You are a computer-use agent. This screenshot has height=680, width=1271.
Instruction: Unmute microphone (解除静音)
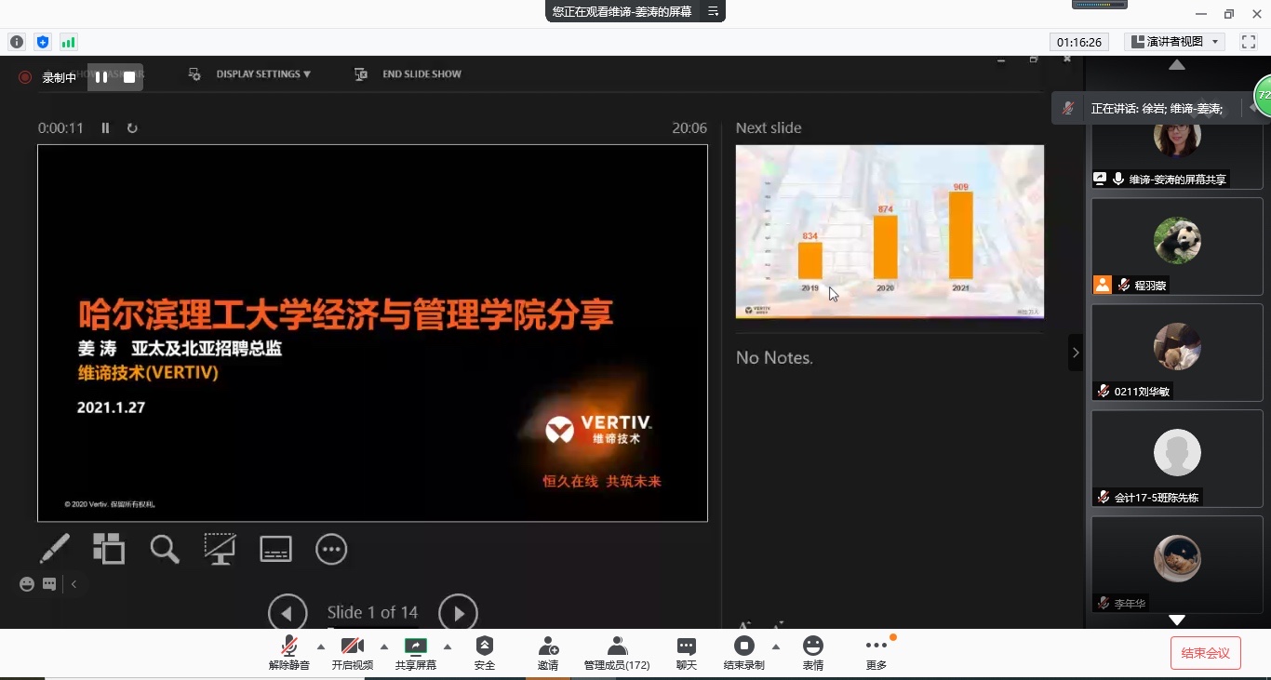click(x=288, y=652)
